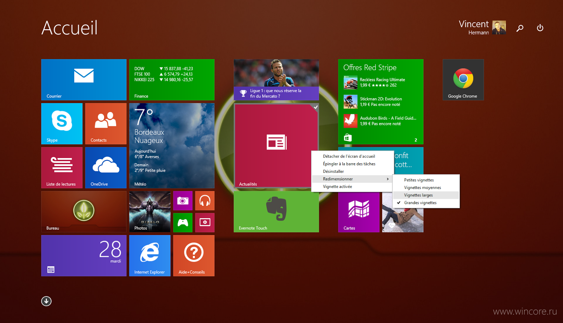The image size is (563, 323).
Task: Launch Internet Explorer tile
Action: pos(150,255)
